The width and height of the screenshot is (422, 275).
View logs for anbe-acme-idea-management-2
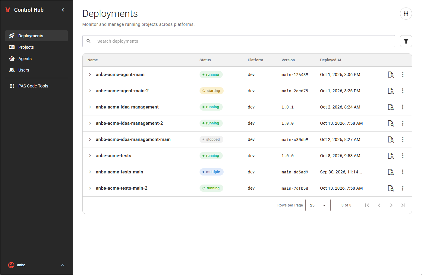391,123
